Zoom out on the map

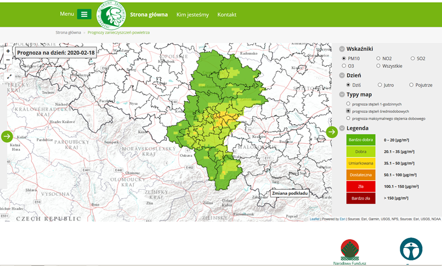point(8,59)
